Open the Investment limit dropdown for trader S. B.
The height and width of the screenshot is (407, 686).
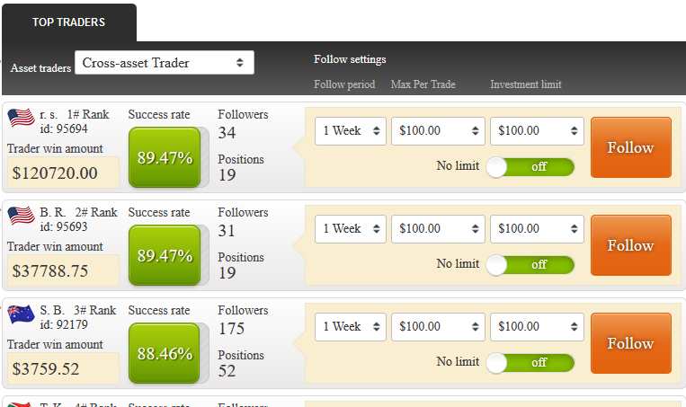coord(537,326)
